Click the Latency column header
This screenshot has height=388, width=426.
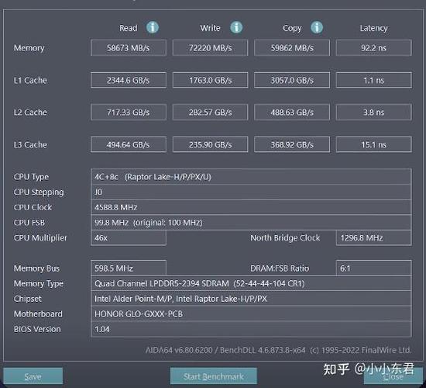click(x=373, y=28)
